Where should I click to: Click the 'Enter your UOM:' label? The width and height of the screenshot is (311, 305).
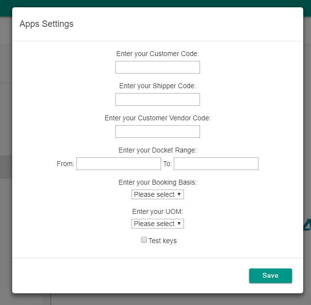point(158,211)
